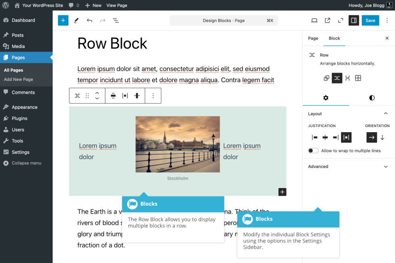The width and height of the screenshot is (395, 263).
Task: Open the Document Overview list view icon
Action: click(x=116, y=20)
